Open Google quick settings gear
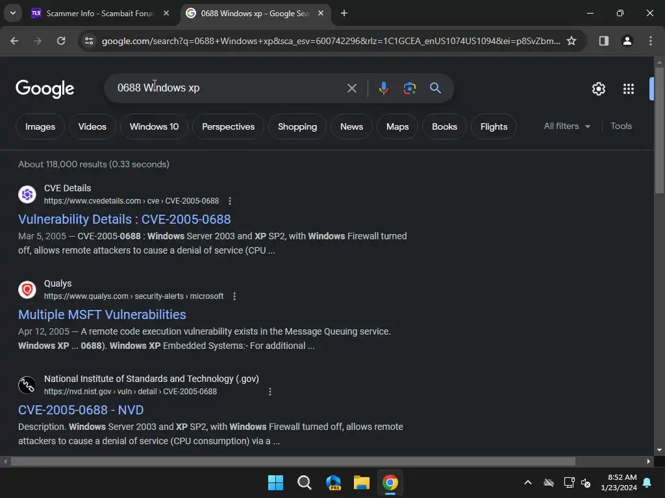 point(598,89)
